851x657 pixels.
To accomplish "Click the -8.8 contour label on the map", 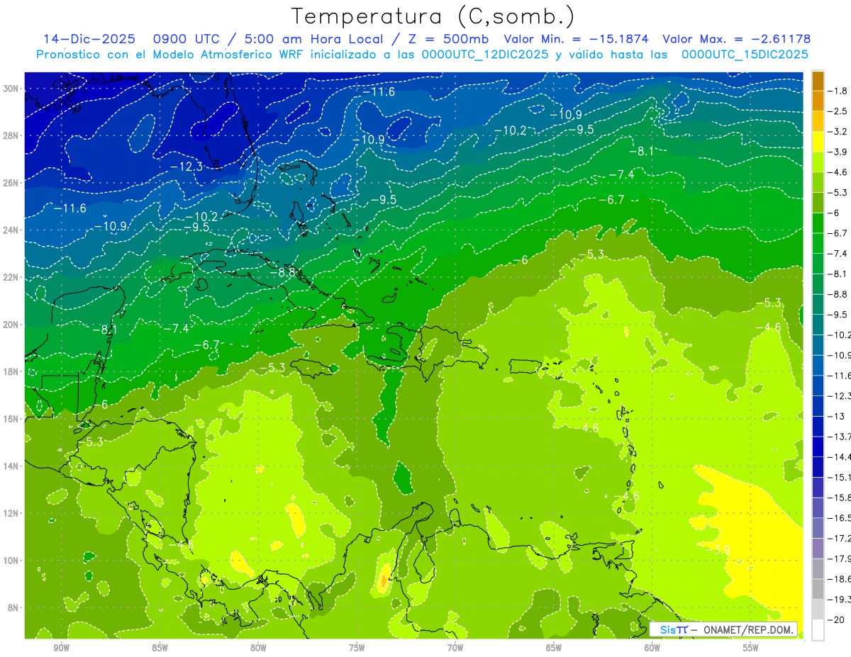I will point(282,272).
